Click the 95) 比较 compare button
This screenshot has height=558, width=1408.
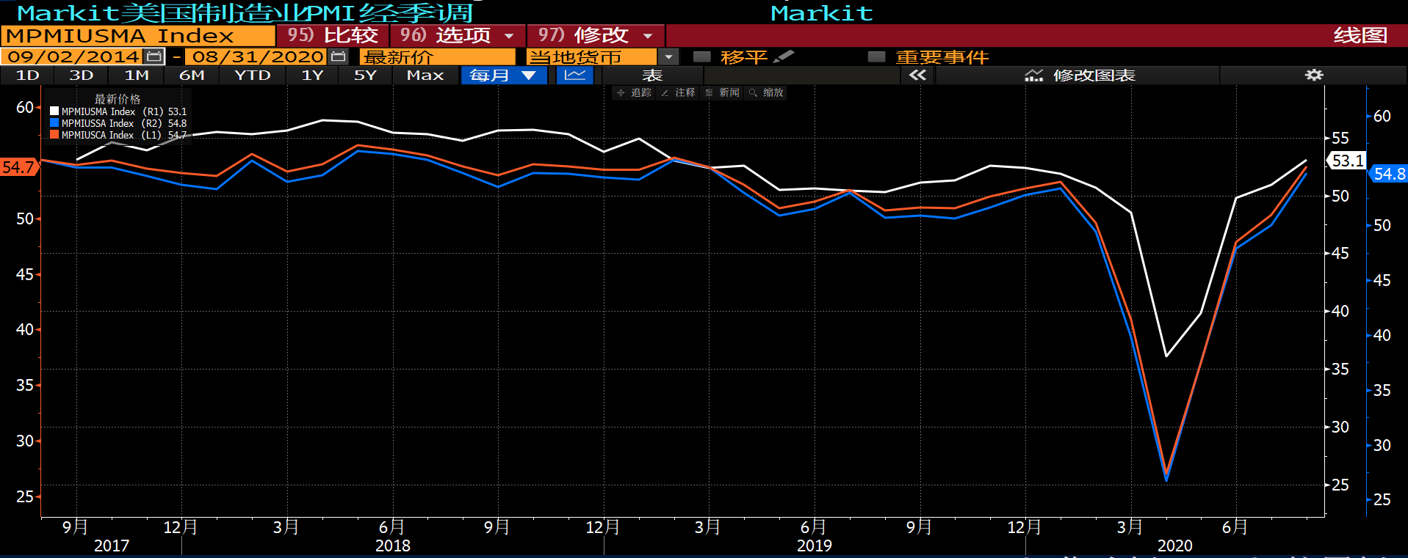[x=333, y=35]
